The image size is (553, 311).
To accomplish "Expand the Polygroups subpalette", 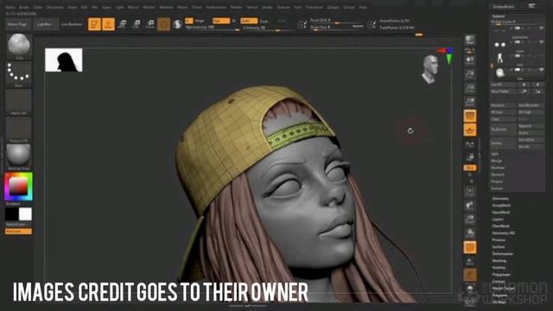I will click(x=501, y=275).
